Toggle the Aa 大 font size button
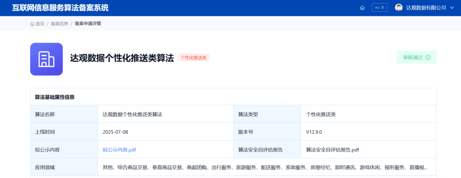The width and height of the screenshot is (461, 178). pos(380,8)
